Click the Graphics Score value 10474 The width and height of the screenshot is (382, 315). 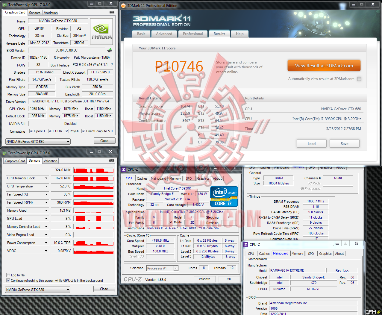pos(185,106)
